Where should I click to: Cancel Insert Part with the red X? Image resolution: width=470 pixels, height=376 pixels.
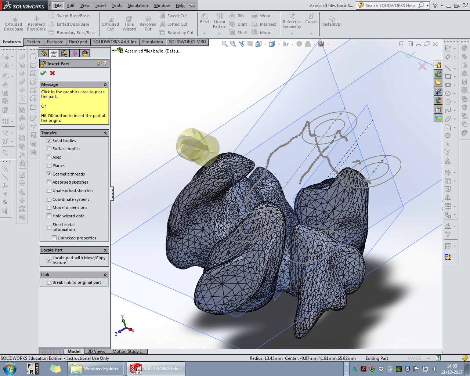[53, 73]
